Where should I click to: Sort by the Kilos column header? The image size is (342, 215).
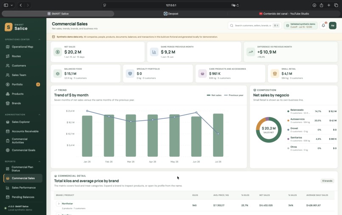(195, 195)
